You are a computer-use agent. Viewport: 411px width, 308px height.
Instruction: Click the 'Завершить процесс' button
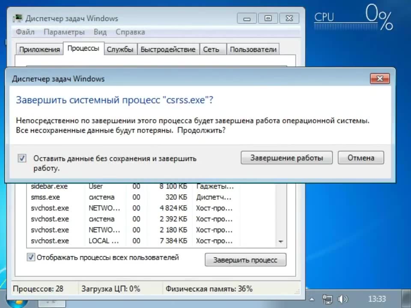(x=245, y=260)
